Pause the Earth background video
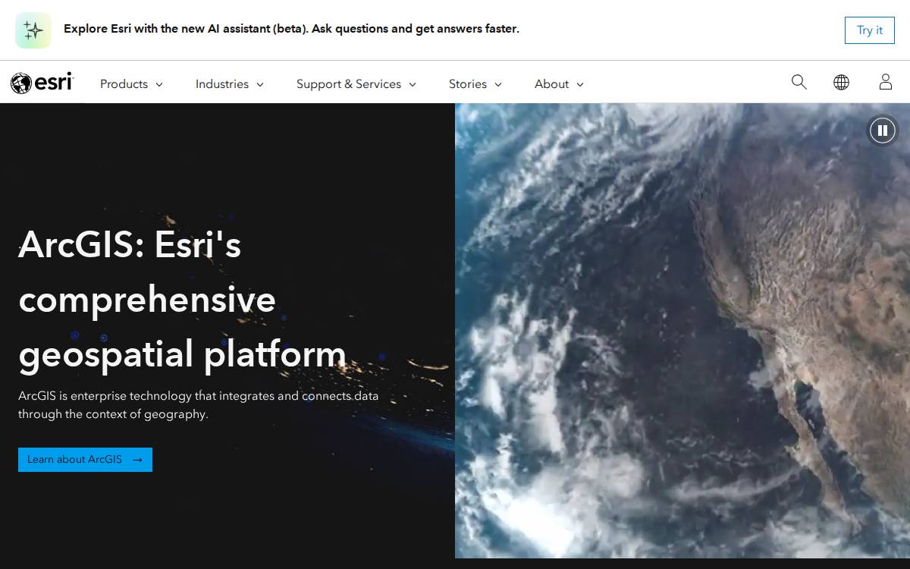Screen dimensions: 910x569 (x=882, y=130)
